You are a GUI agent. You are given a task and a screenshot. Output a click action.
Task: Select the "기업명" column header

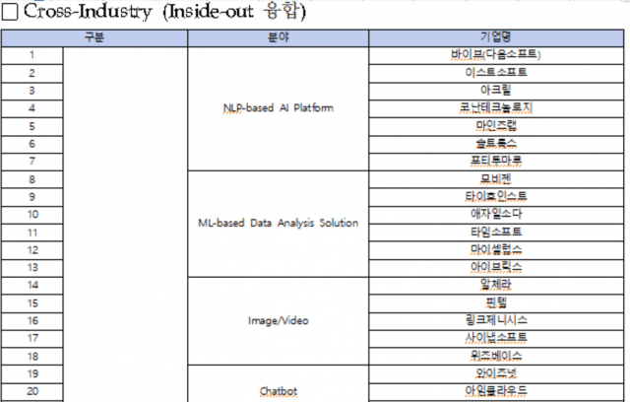click(496, 37)
